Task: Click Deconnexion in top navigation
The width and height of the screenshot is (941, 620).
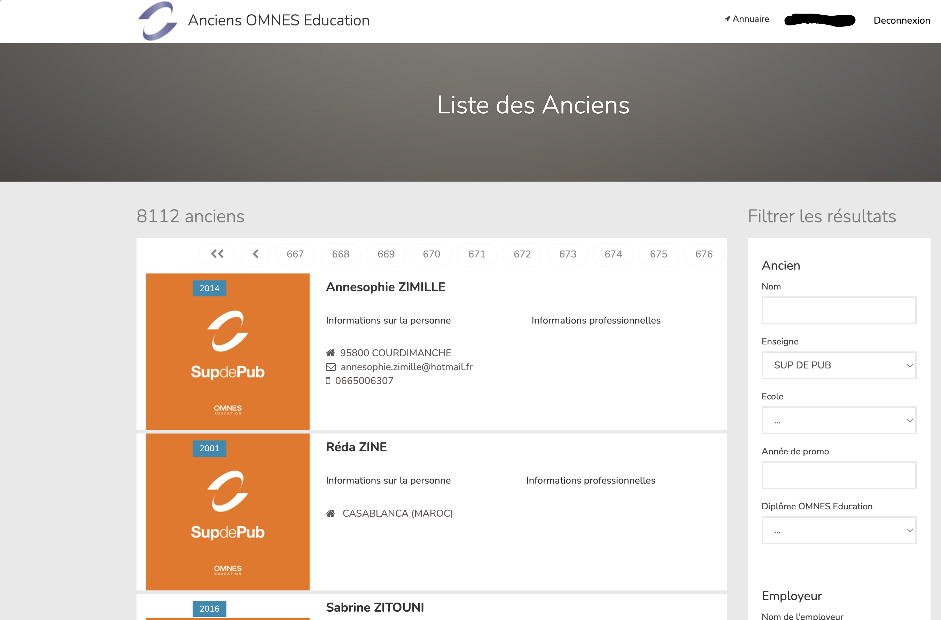Action: (x=901, y=21)
